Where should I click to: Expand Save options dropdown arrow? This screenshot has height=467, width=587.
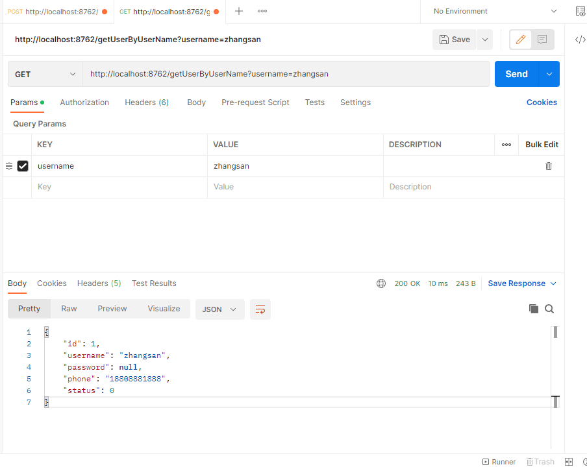click(485, 40)
